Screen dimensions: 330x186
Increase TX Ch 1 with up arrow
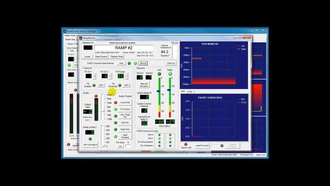(x=94, y=74)
